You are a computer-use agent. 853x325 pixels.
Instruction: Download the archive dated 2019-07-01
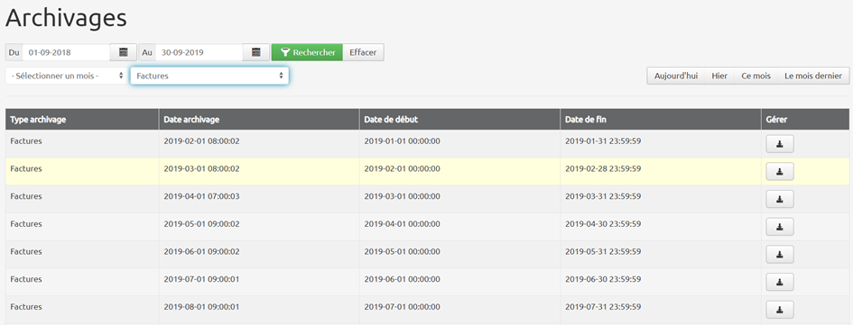[780, 282]
